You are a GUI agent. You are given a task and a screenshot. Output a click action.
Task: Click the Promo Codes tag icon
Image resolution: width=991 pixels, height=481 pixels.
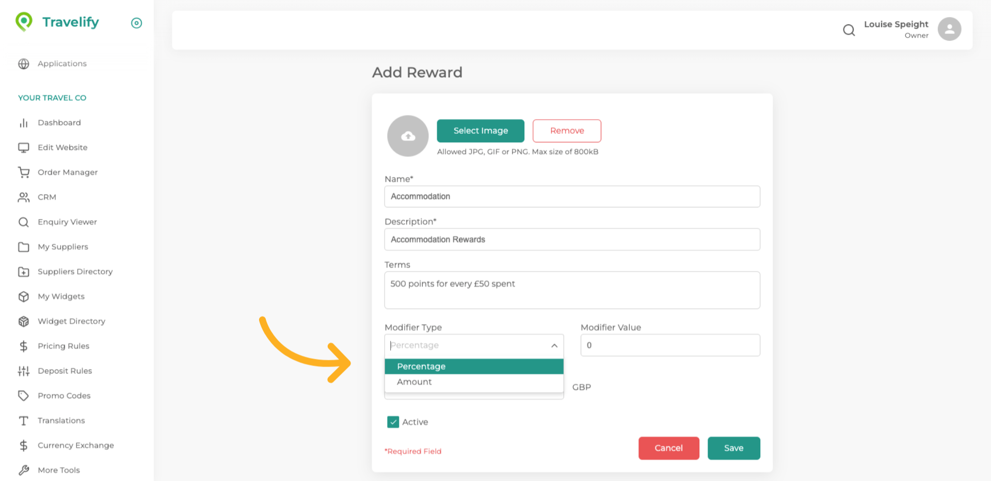click(24, 395)
